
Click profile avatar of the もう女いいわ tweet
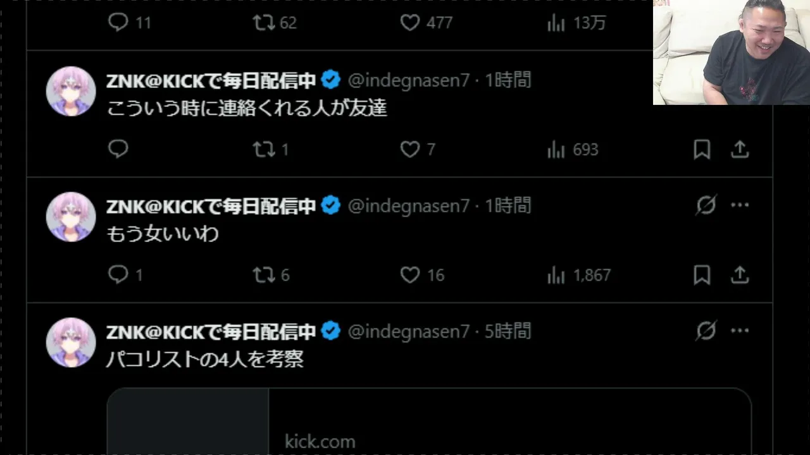(71, 217)
